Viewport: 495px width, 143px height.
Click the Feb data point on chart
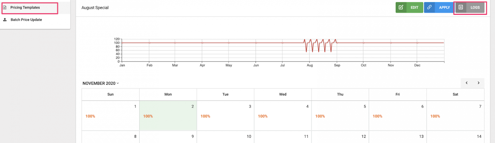149,43
